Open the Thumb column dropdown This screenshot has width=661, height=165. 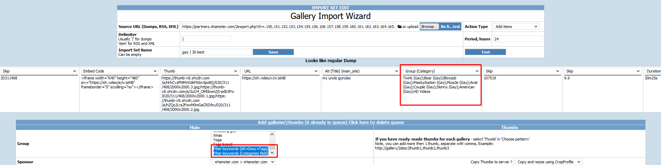click(x=200, y=71)
